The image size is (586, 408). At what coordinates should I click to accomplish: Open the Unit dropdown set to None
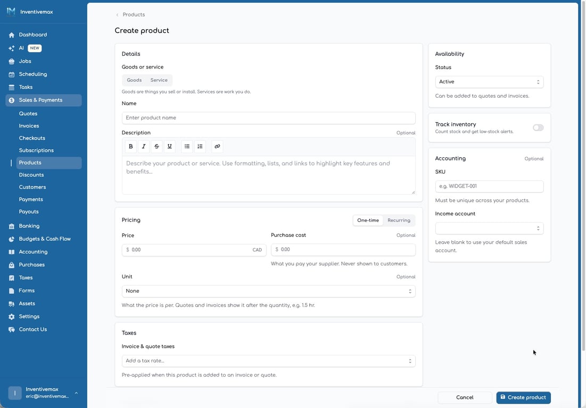pyautogui.click(x=268, y=291)
